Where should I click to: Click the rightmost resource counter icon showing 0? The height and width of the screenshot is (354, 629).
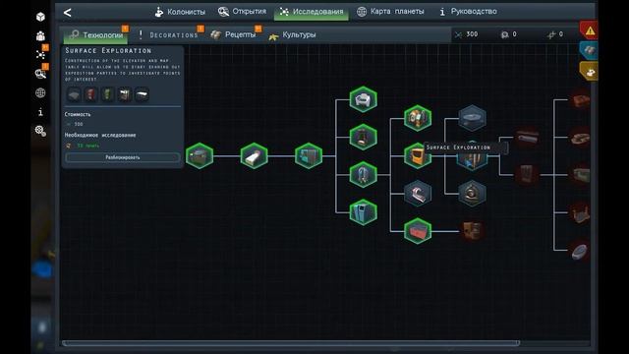[551, 35]
